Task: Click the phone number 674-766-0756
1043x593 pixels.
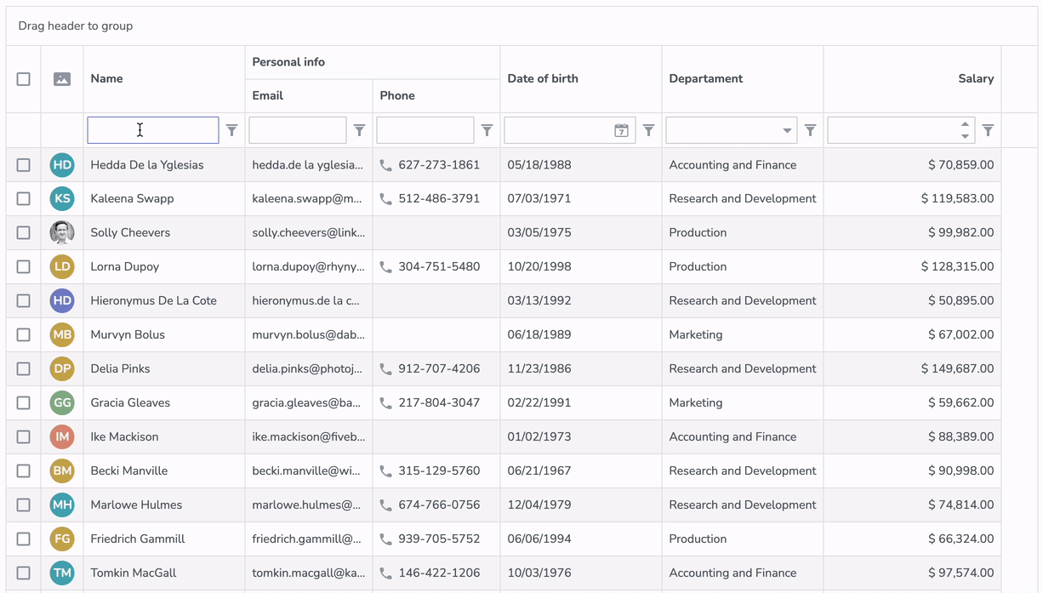Action: coord(439,505)
